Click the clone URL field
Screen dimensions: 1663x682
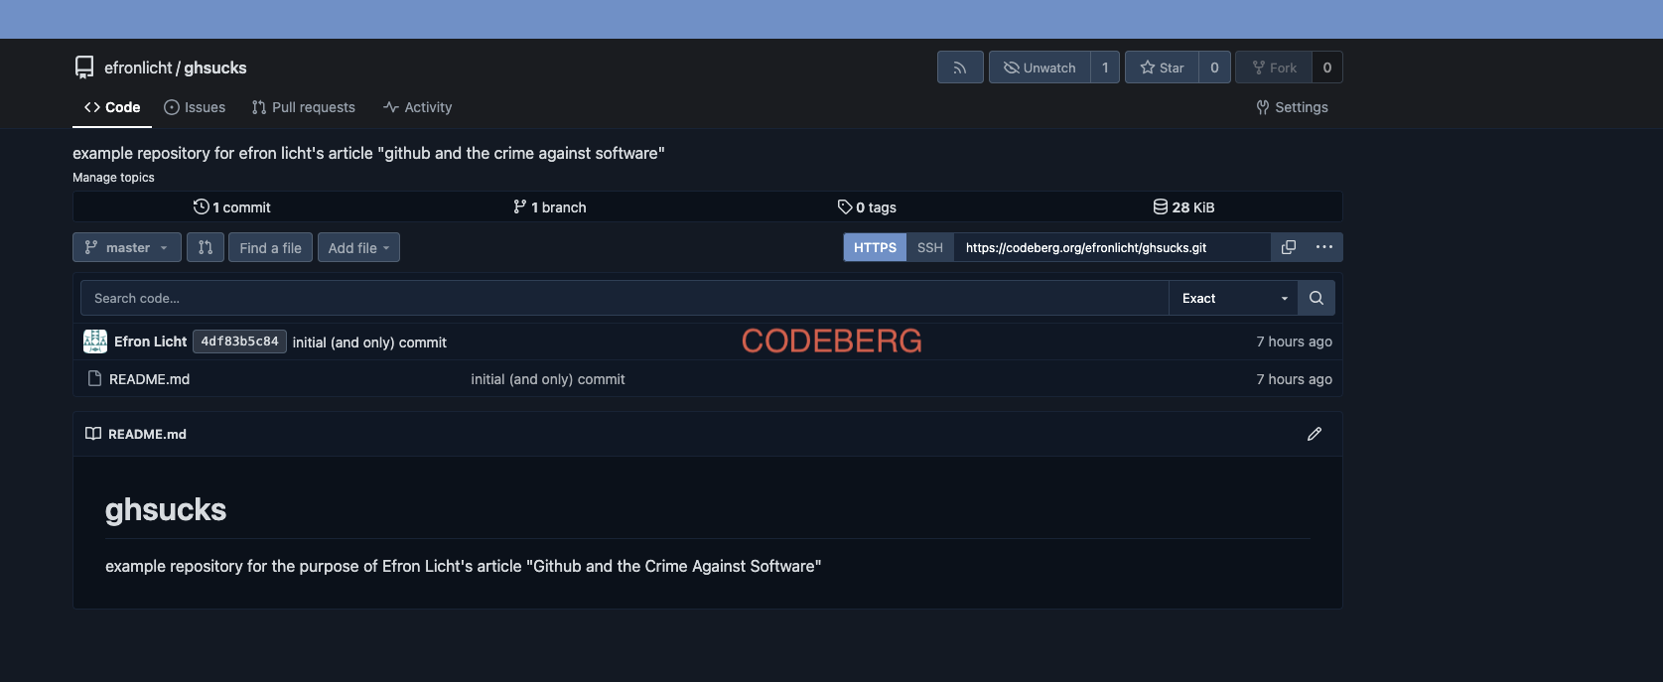point(1112,247)
